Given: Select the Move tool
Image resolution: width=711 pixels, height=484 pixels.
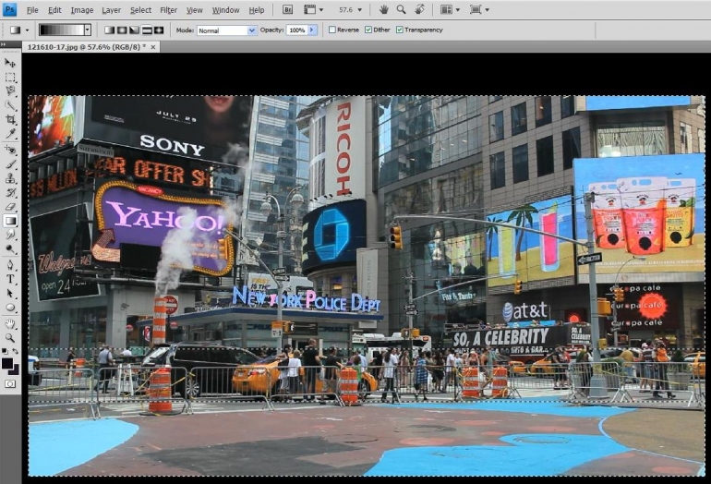Looking at the screenshot, I should click(x=10, y=63).
